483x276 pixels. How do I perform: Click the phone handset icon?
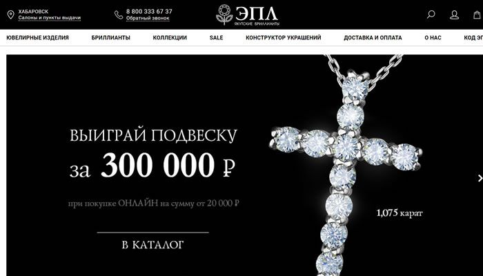(x=119, y=14)
